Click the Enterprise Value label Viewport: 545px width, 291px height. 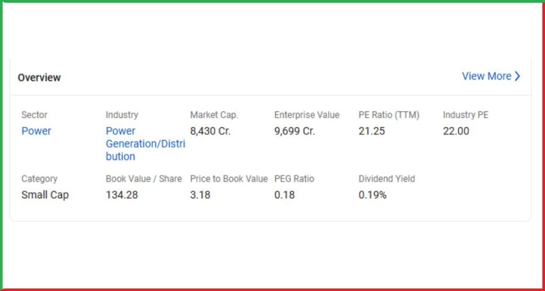(x=307, y=115)
